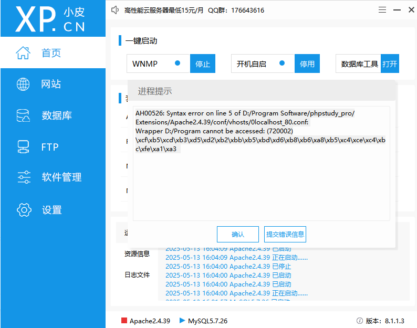The width and height of the screenshot is (417, 328).
Task: Click the database cloud icon
Action: pos(23,115)
